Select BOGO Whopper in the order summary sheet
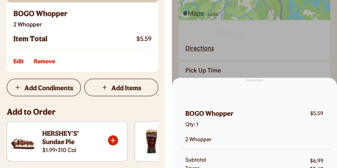 (209, 114)
